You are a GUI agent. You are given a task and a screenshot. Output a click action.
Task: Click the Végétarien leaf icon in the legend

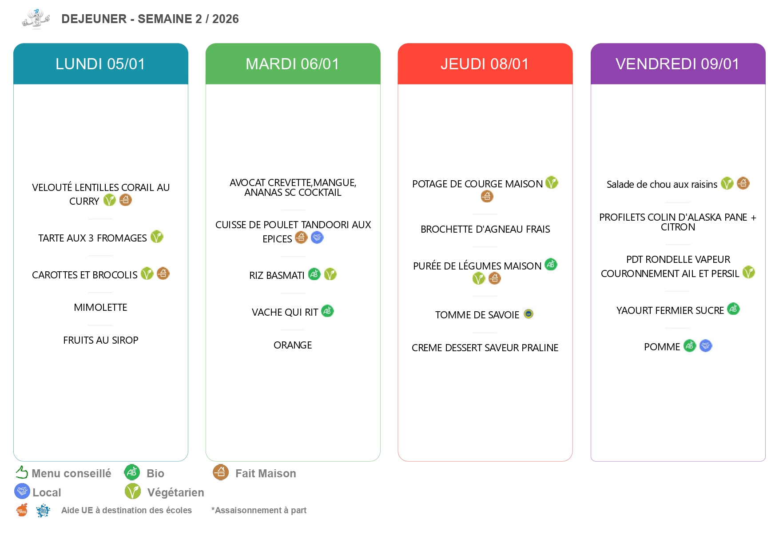133,492
